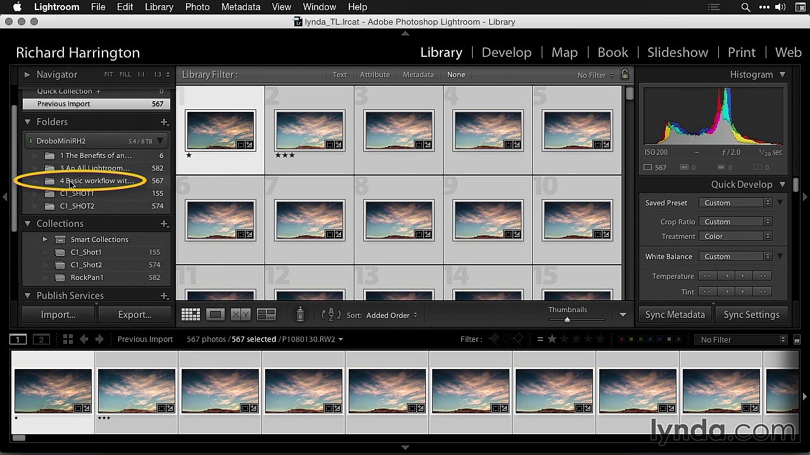
Task: Click main window display button 1
Action: [x=18, y=339]
